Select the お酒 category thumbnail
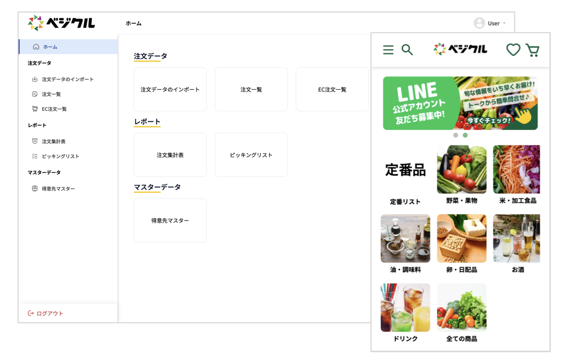Screen dimensions: 567x361 tap(516, 239)
